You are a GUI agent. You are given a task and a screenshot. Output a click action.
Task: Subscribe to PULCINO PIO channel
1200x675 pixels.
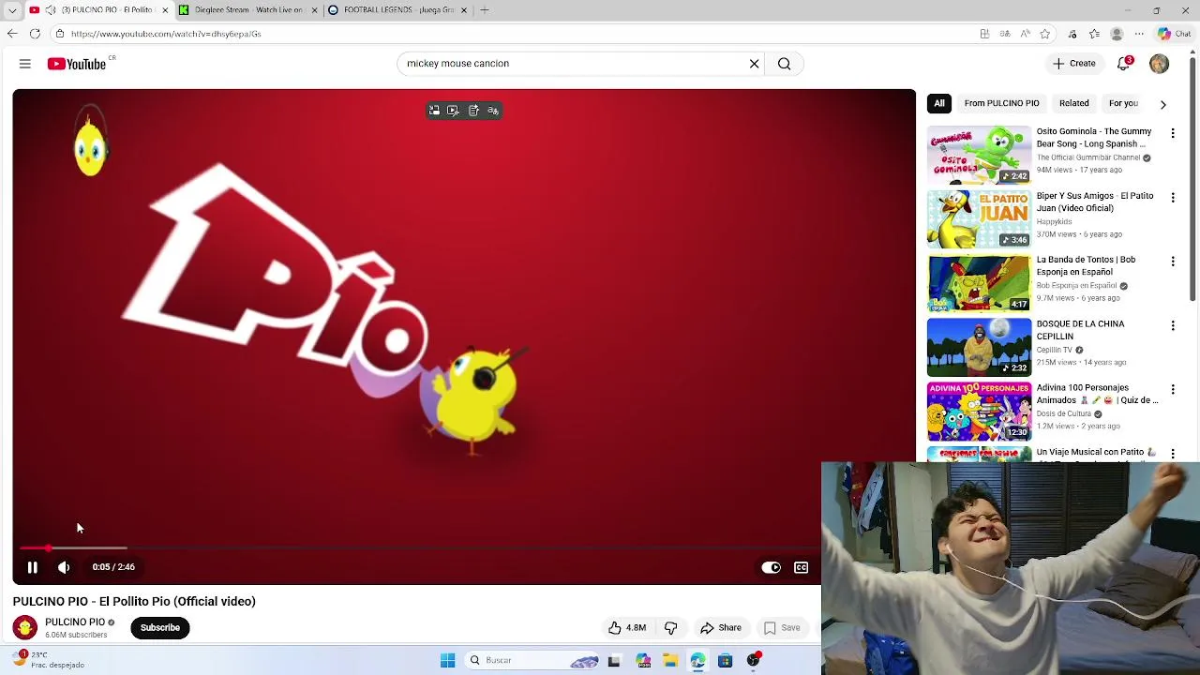(x=159, y=628)
